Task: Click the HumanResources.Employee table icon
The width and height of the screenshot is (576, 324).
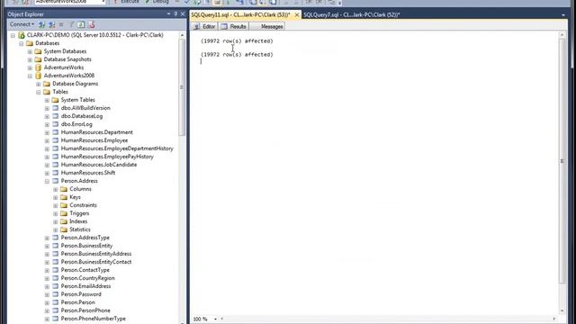Action: coord(56,140)
